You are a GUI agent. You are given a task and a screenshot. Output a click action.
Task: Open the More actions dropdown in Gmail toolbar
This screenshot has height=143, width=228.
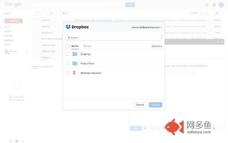(65, 13)
